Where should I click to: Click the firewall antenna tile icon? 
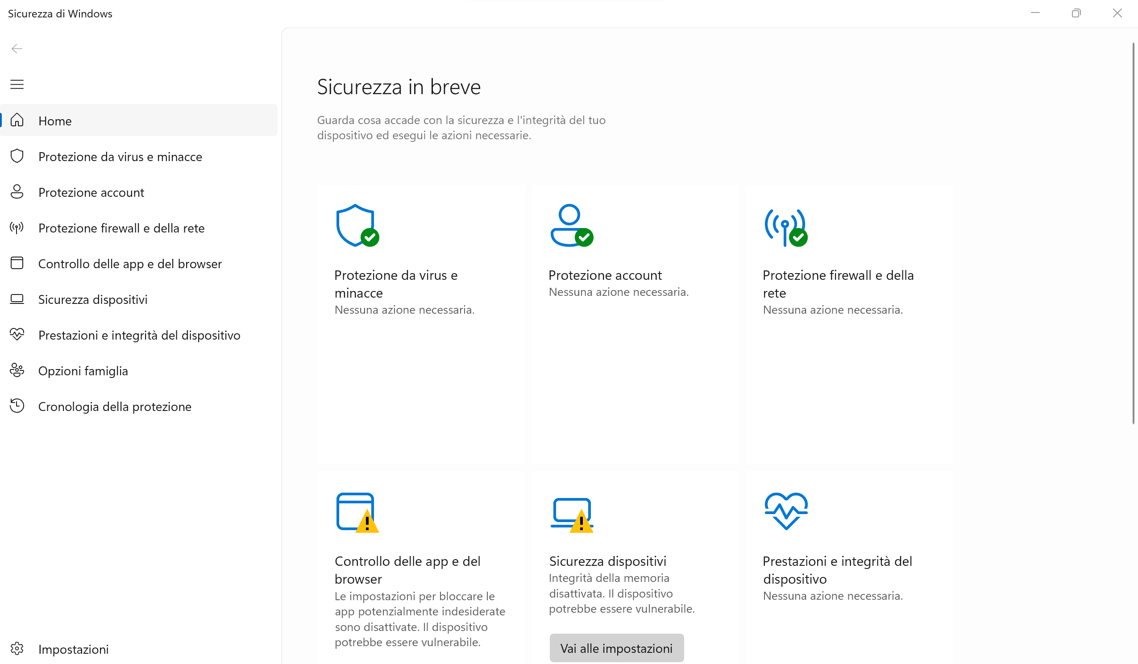(785, 227)
